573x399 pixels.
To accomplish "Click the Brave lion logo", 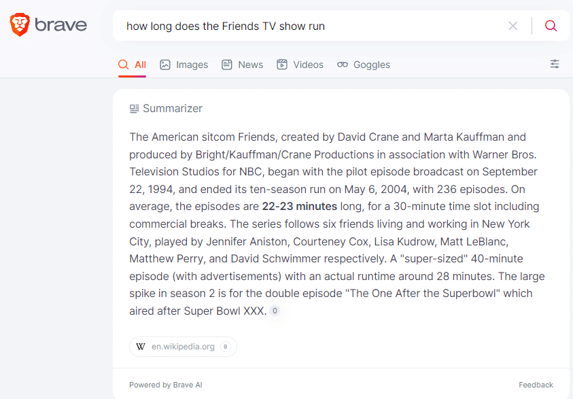I will 20,26.
